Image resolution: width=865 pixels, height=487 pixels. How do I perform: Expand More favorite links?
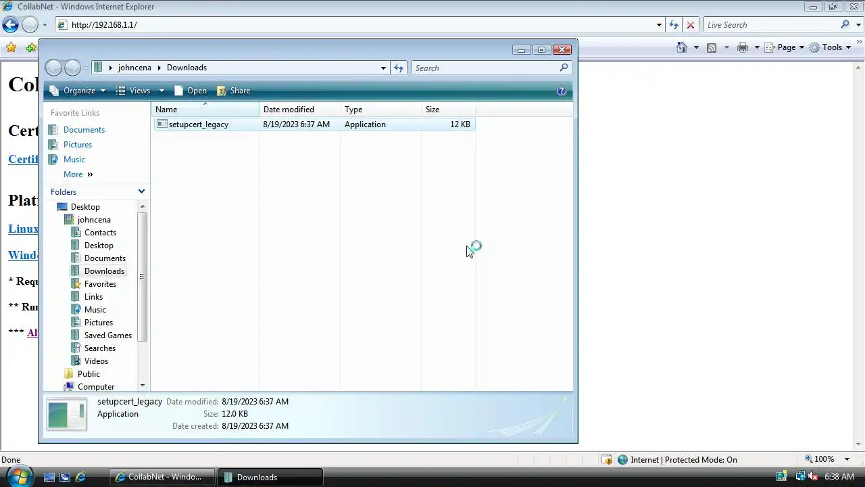[78, 175]
